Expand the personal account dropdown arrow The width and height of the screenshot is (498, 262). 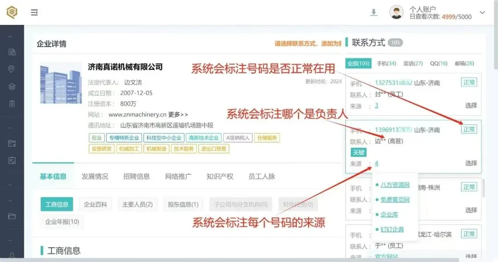[482, 13]
